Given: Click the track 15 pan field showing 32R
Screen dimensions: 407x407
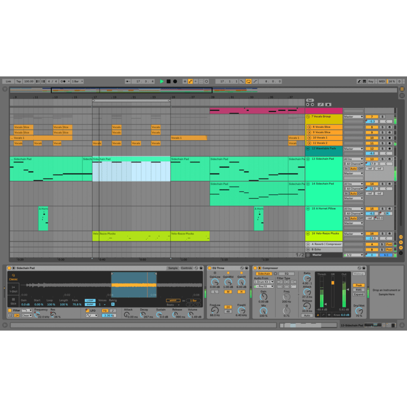Looking at the screenshot, I should [x=386, y=213].
